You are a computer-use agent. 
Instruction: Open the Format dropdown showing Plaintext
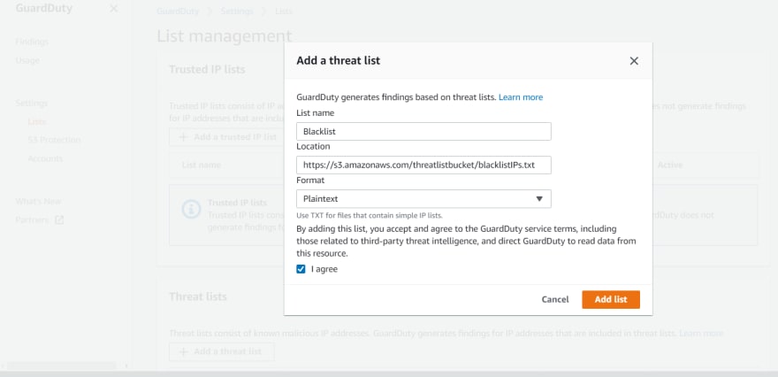pyautogui.click(x=423, y=199)
